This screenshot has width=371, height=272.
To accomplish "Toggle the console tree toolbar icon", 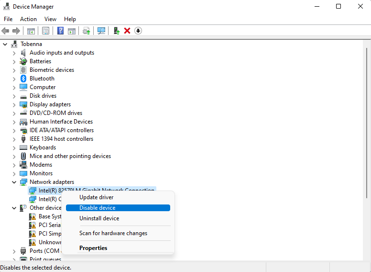I will (x=31, y=31).
